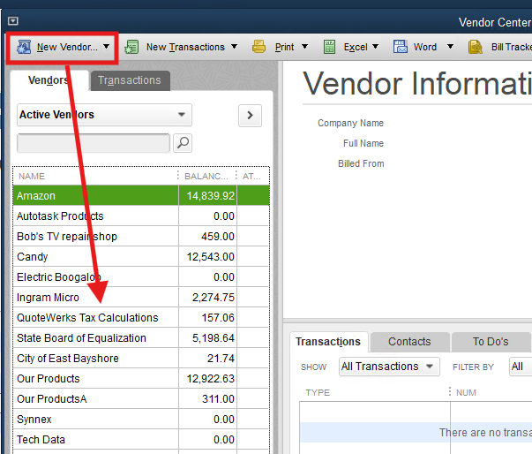This screenshot has width=532, height=454.
Task: Select State Board of Equalization vendor
Action: pos(81,338)
